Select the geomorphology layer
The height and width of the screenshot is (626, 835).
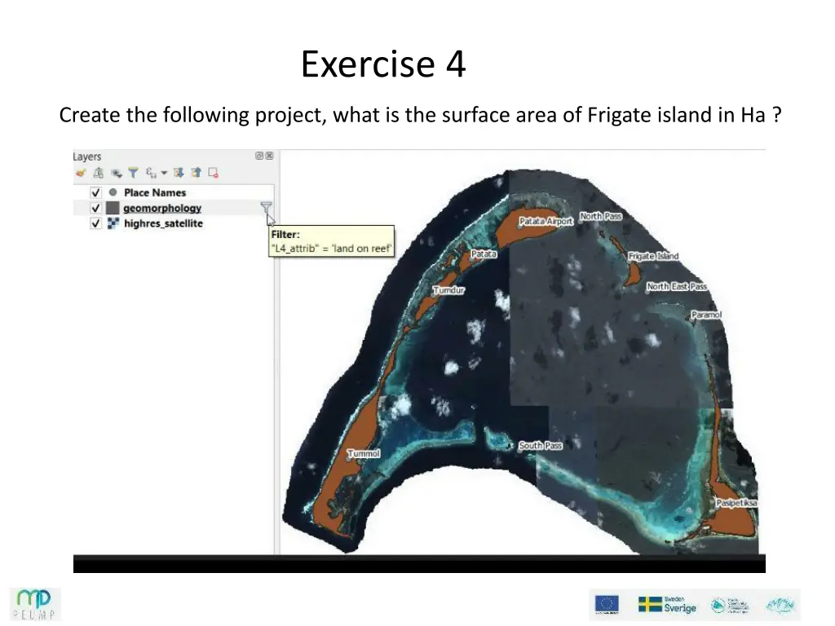(162, 208)
